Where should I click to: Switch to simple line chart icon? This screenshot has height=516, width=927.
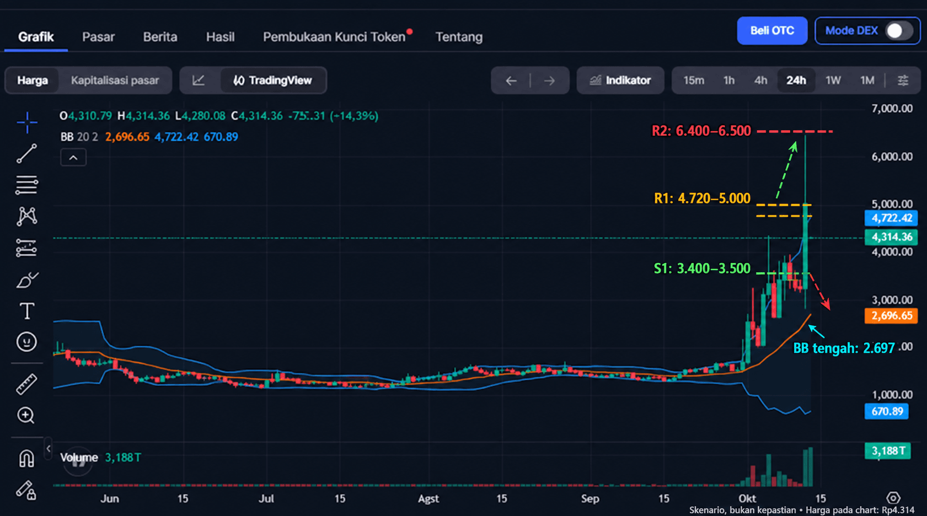(x=199, y=80)
